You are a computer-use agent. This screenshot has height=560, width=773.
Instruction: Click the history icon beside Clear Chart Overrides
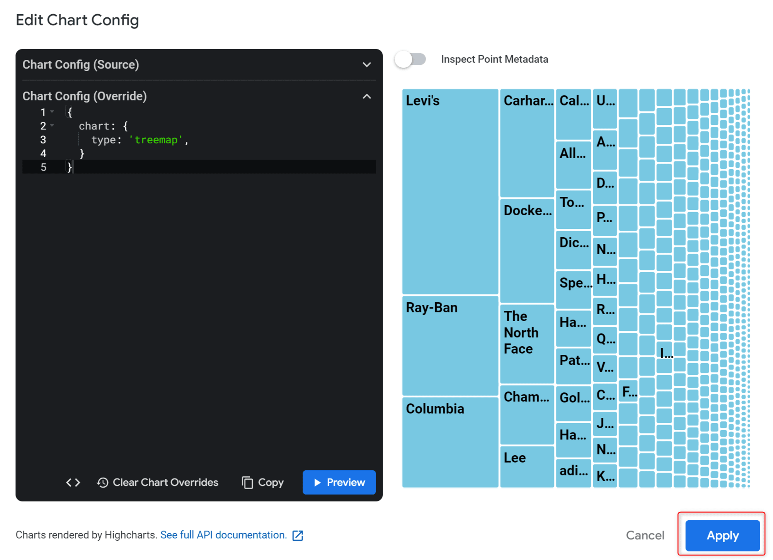(x=102, y=482)
